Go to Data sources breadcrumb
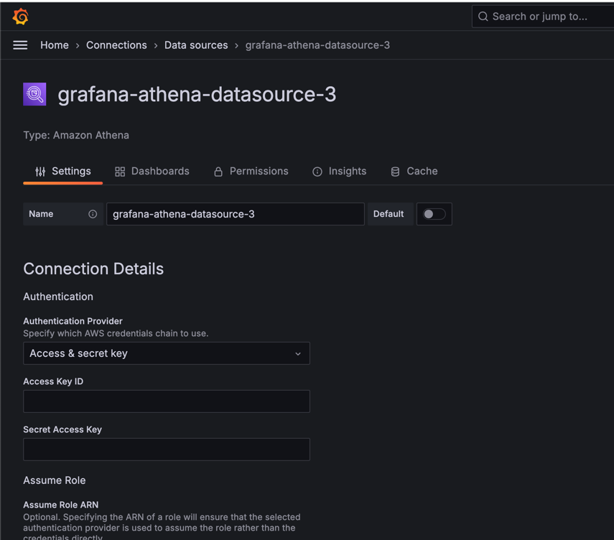The width and height of the screenshot is (614, 540). pos(196,45)
